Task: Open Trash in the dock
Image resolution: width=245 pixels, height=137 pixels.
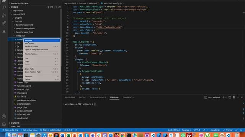Action: click(237, 135)
